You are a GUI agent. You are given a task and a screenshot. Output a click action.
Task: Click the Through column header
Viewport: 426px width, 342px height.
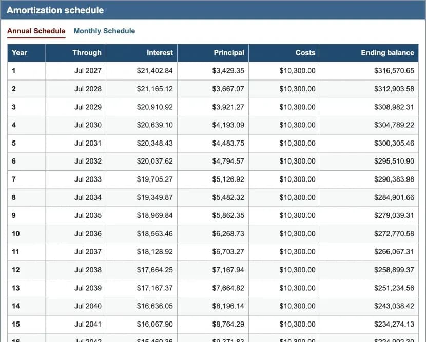(76, 53)
